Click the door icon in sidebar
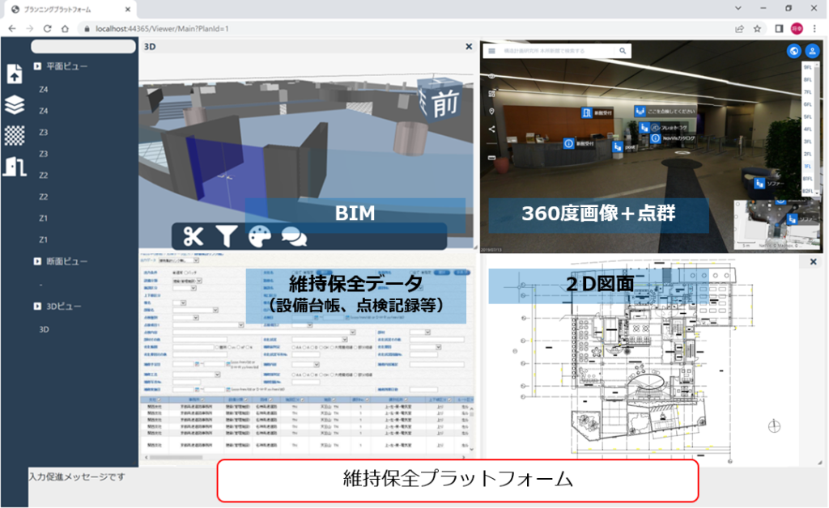Screen dimensions: 829x508 click(x=15, y=166)
